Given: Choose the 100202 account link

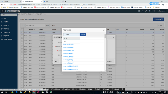Looking at the screenshot, I should [68, 54].
